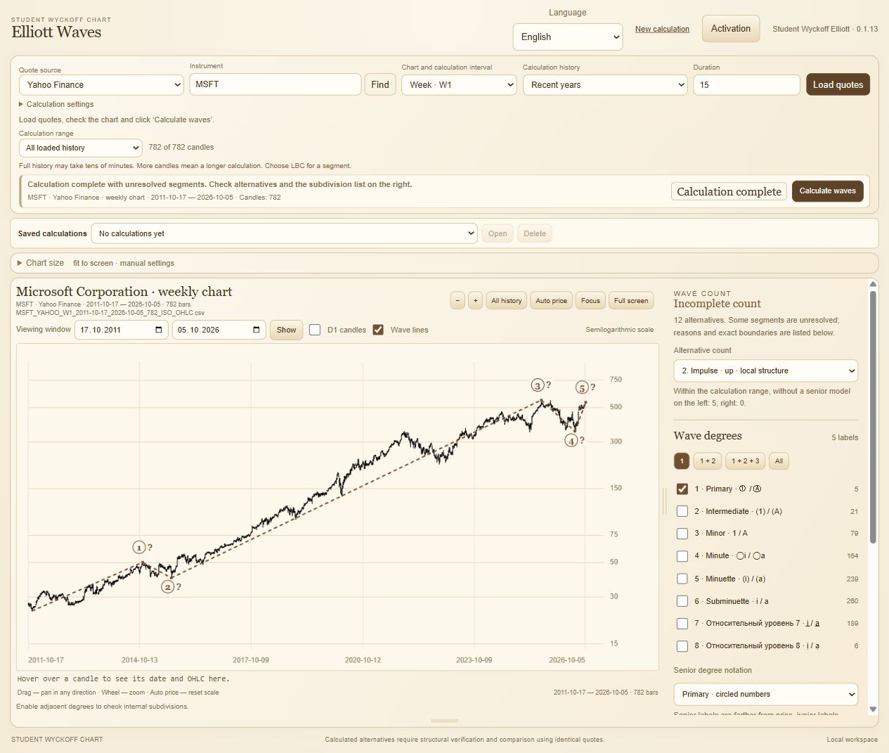Check the level 7 degree checkbox
This screenshot has width=889, height=753.
click(682, 624)
